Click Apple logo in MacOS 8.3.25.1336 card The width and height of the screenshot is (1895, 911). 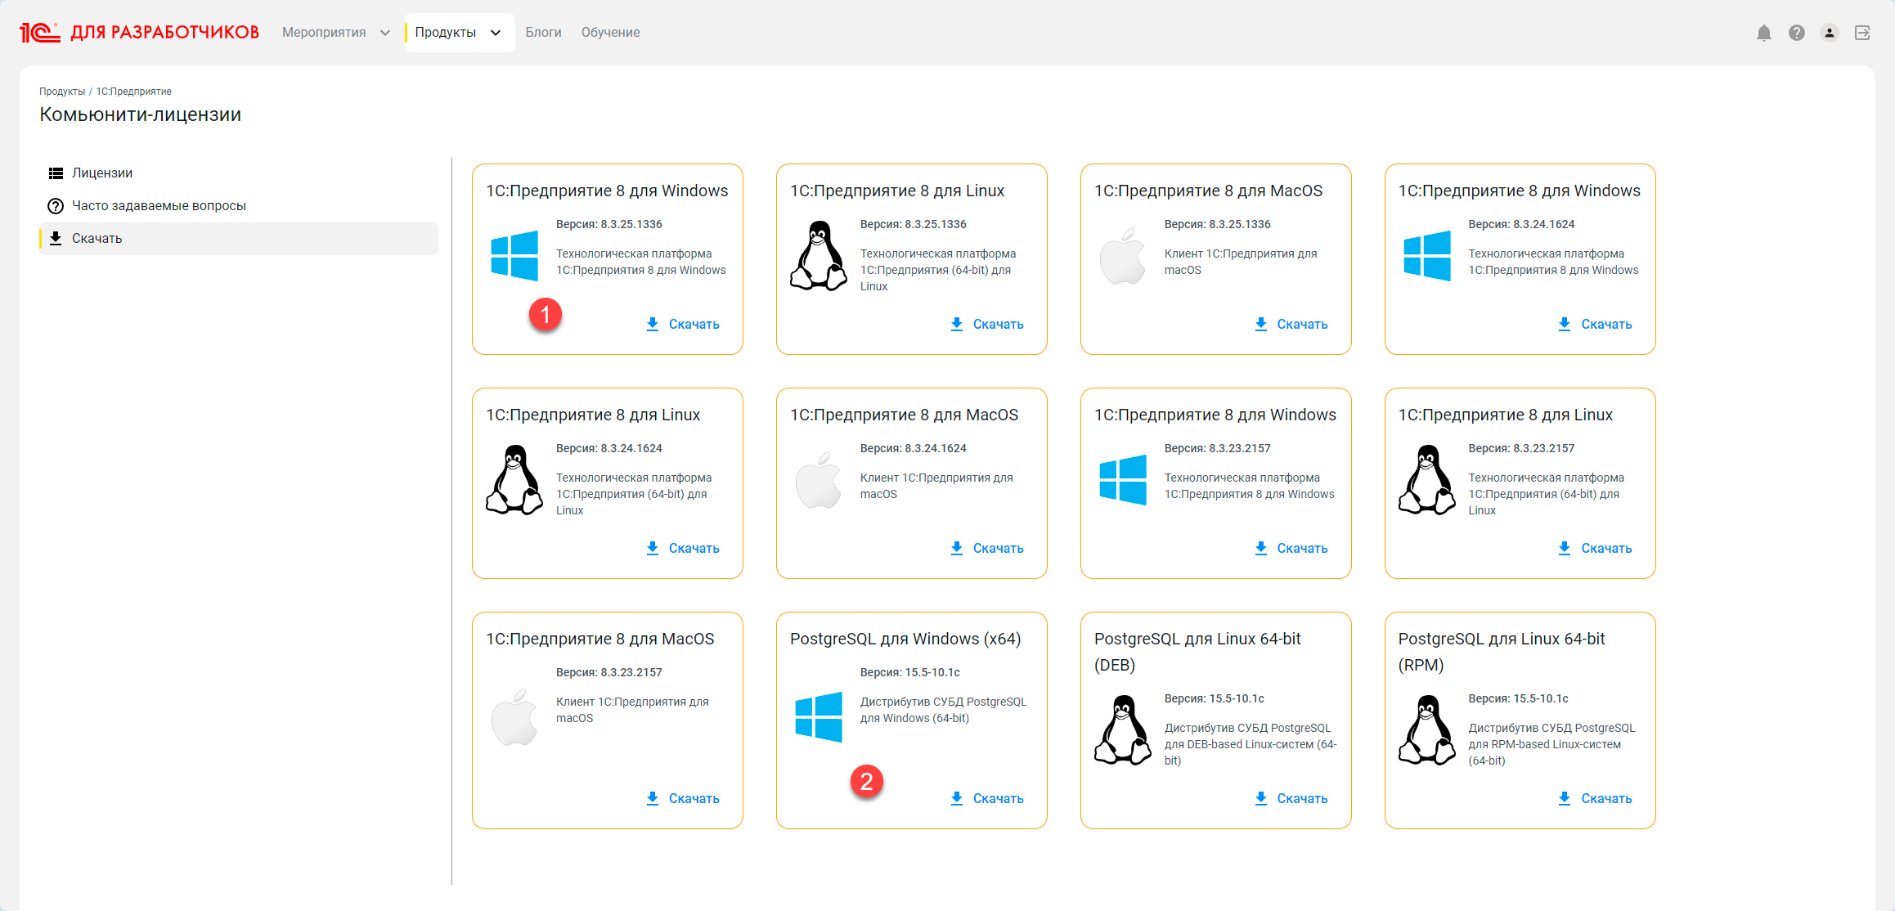pyautogui.click(x=1122, y=257)
